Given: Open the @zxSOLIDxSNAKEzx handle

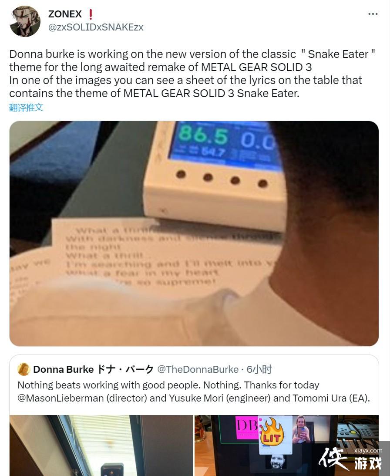Looking at the screenshot, I should 96,27.
